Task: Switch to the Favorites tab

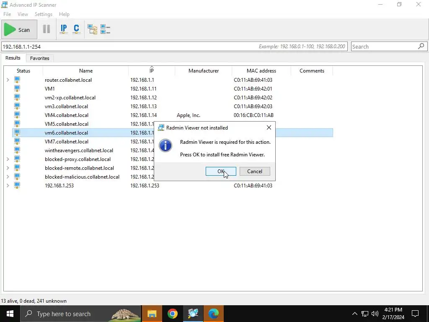Action: tap(40, 58)
